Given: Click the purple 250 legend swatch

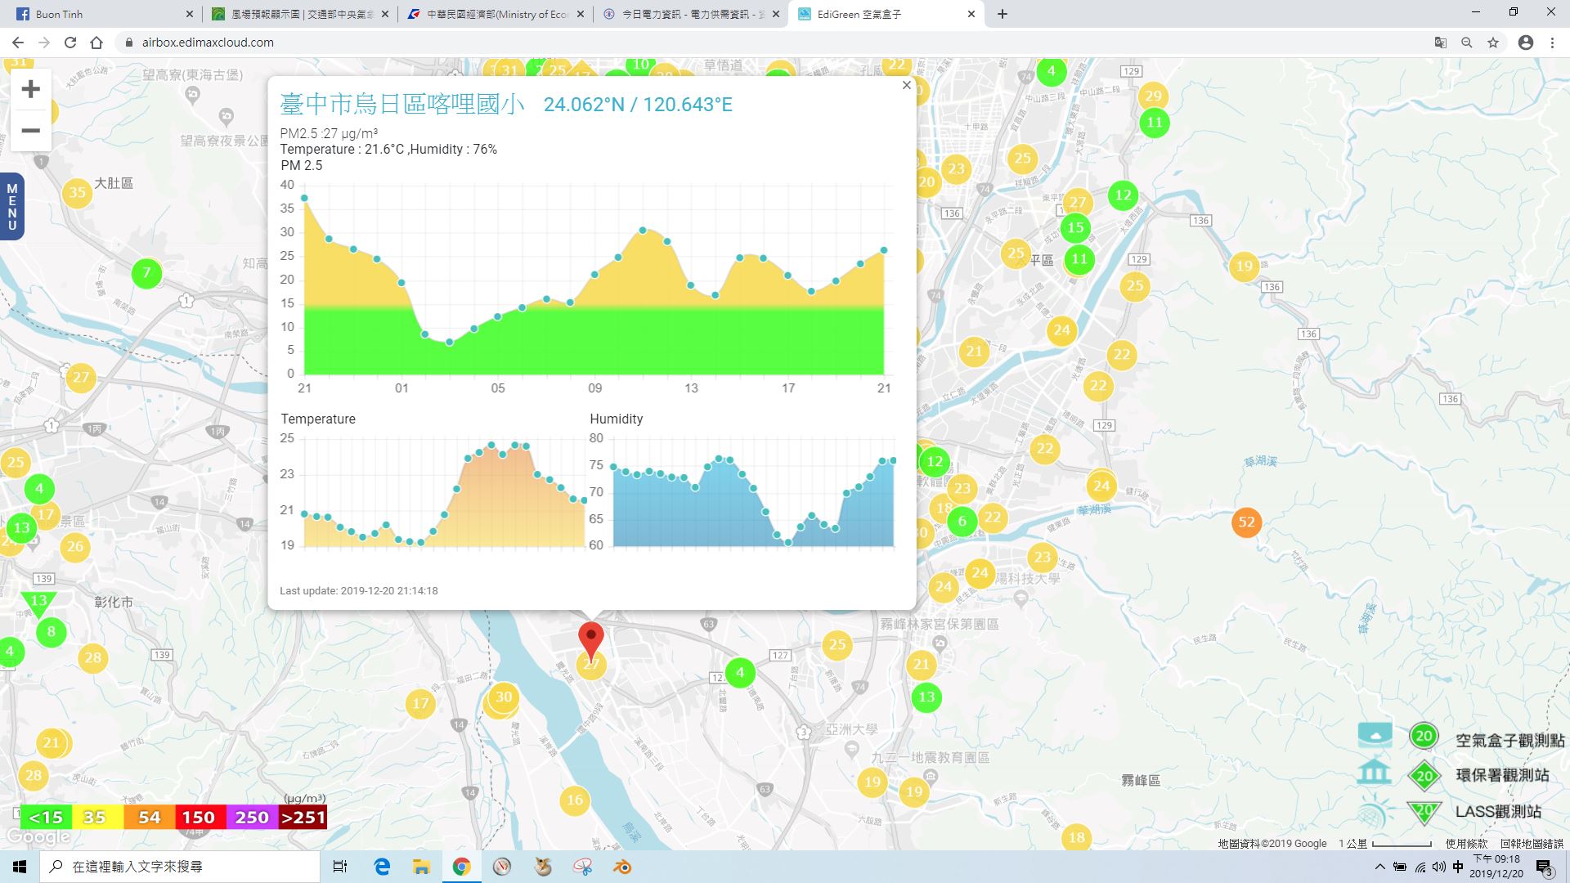Looking at the screenshot, I should (251, 818).
